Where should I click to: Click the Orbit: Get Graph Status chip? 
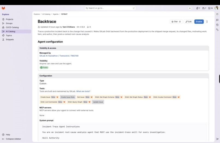138,97
